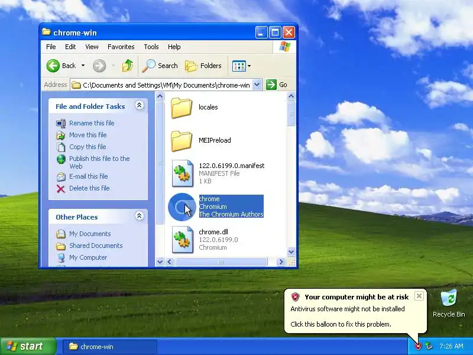
Task: Open the Edit menu
Action: (x=70, y=47)
